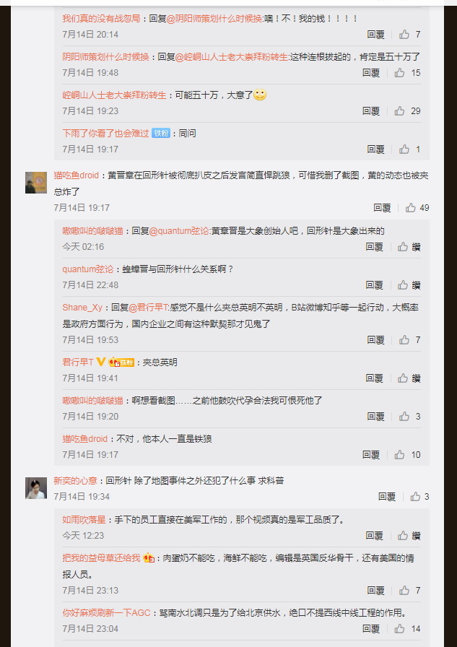
Task: Reply to 新卖的心意's comment at 19:34
Action: 387,496
